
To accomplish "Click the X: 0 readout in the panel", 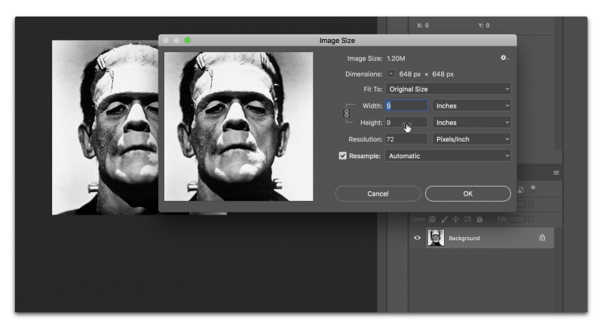I will [423, 26].
